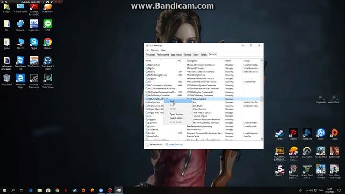Select the PUBG Battlegrounds desktop icon
The height and width of the screenshot is (194, 345).
coord(280,154)
